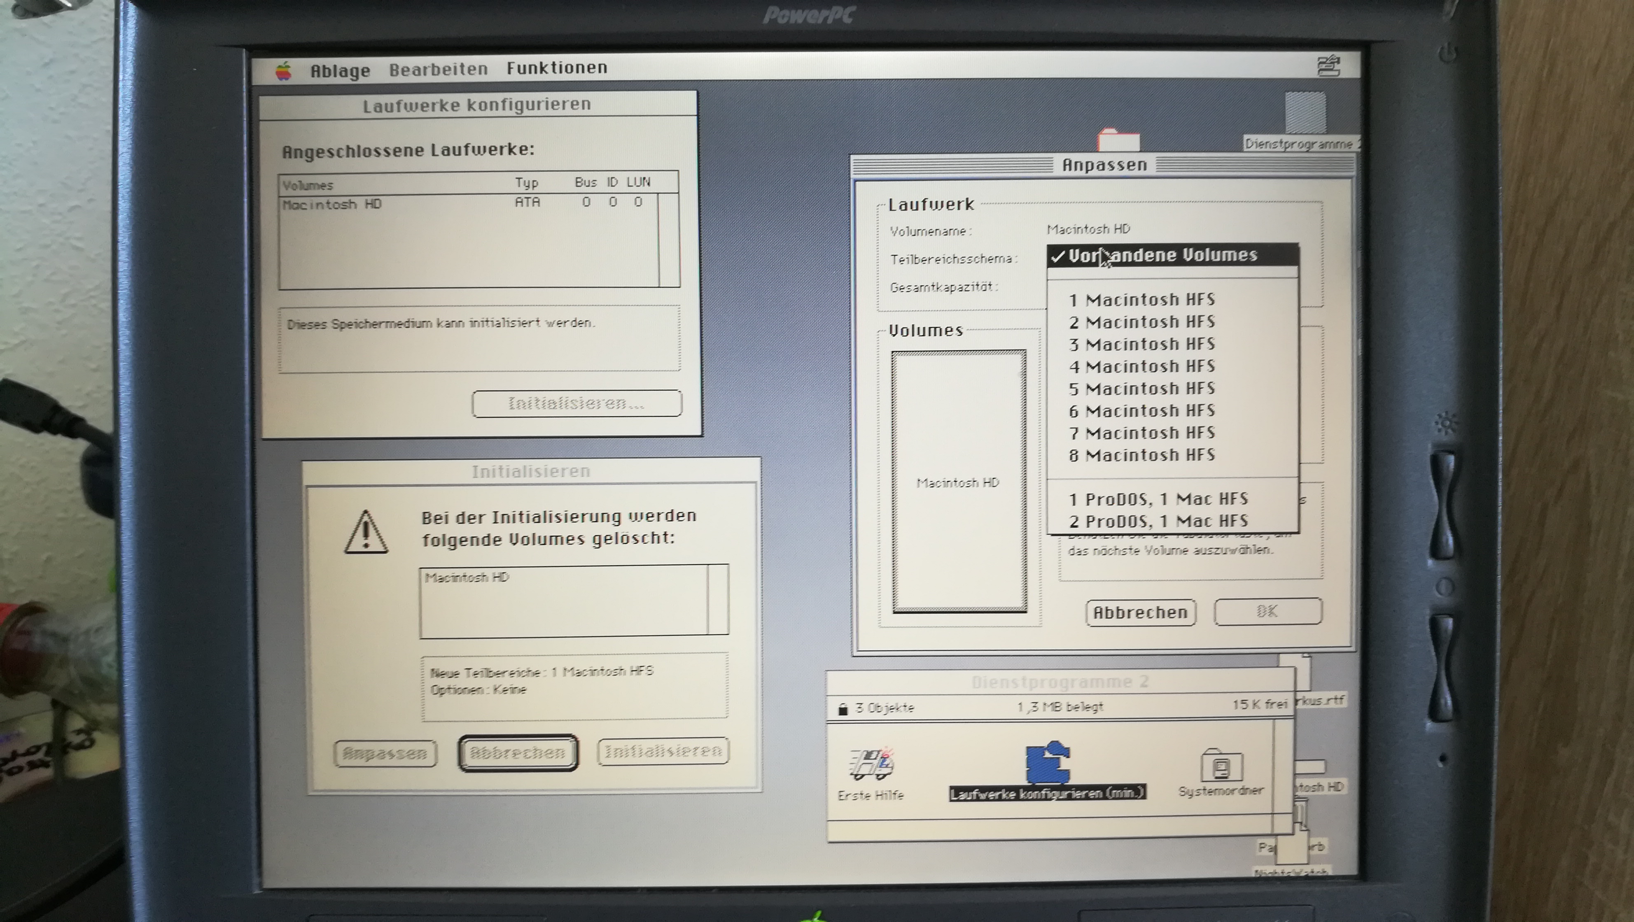The height and width of the screenshot is (922, 1634).
Task: Click Abbrechen in the Anpassen dialog
Action: coord(1140,612)
